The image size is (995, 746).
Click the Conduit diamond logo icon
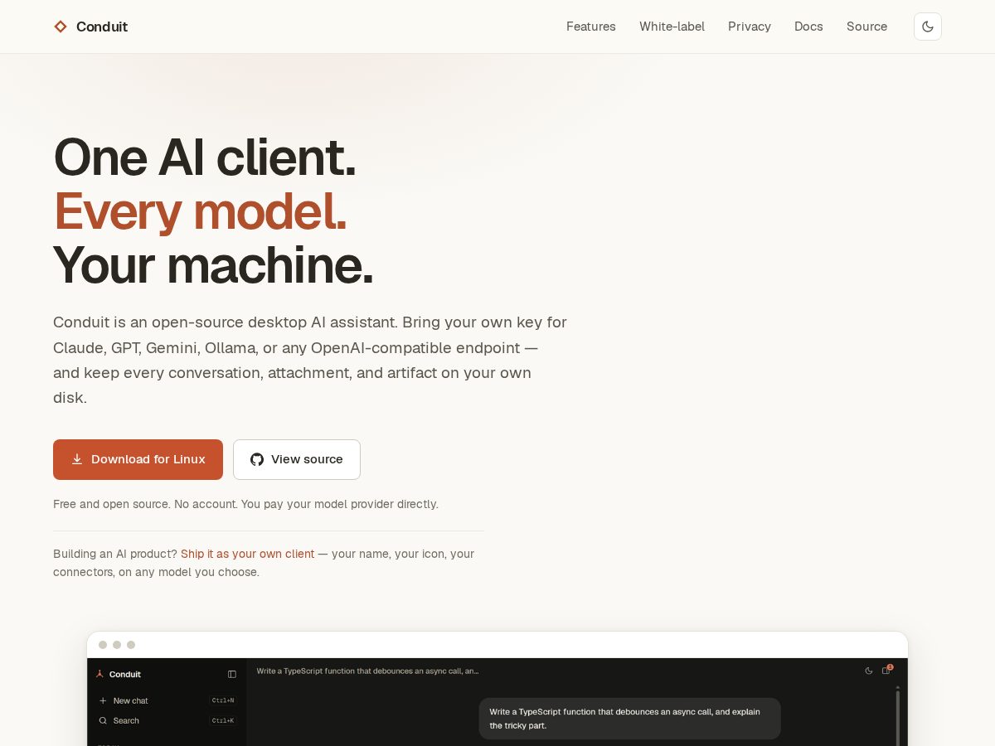61,27
